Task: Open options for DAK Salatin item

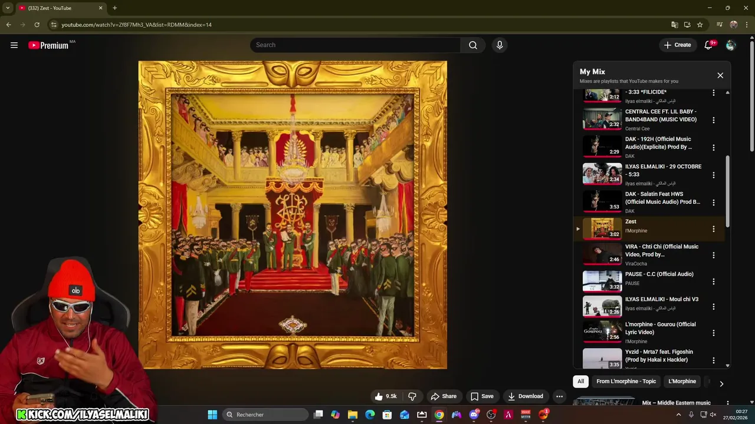Action: tap(713, 203)
